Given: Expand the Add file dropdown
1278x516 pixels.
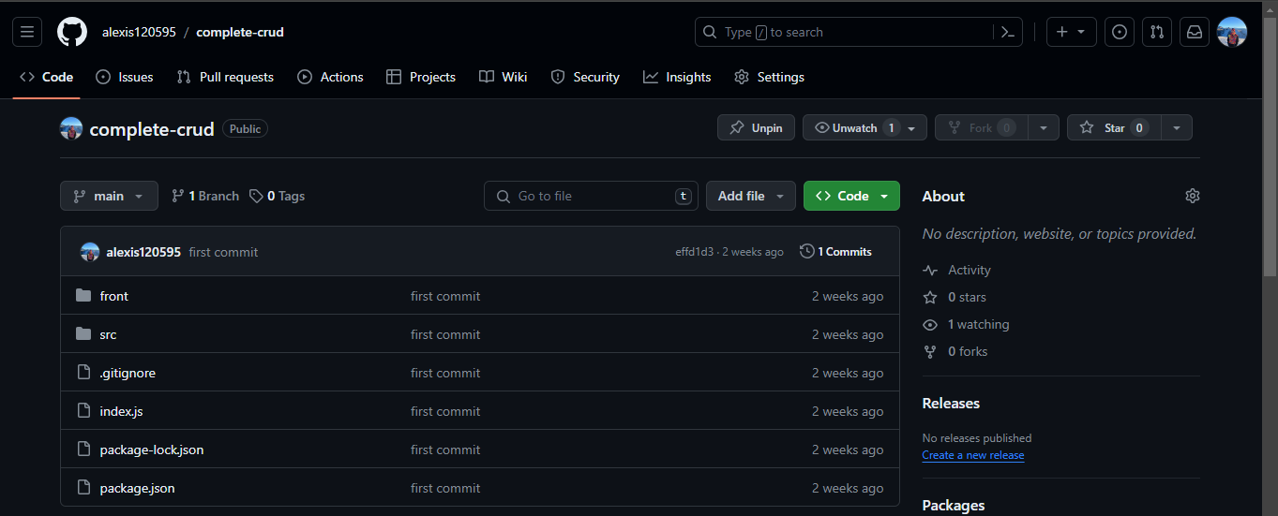Looking at the screenshot, I should point(750,196).
